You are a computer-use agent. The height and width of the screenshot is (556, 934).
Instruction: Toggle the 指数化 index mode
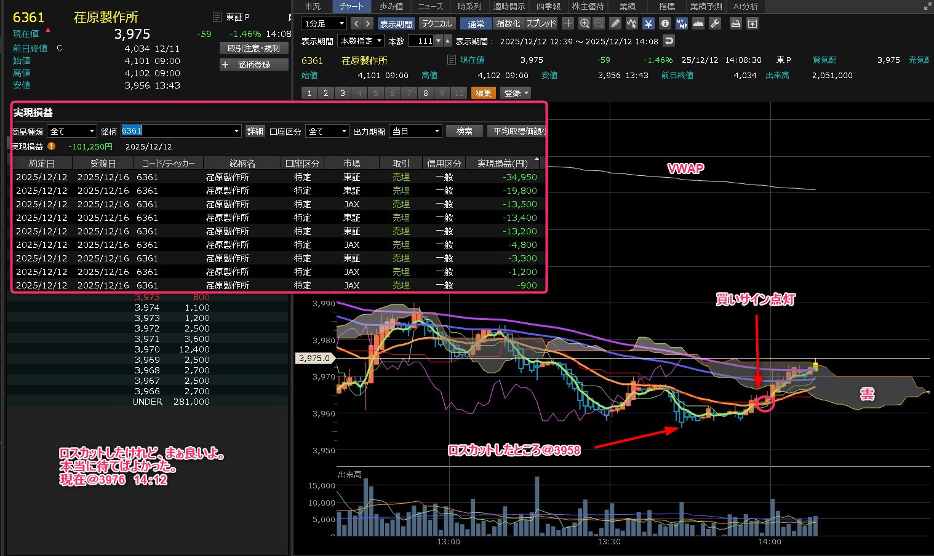(508, 23)
